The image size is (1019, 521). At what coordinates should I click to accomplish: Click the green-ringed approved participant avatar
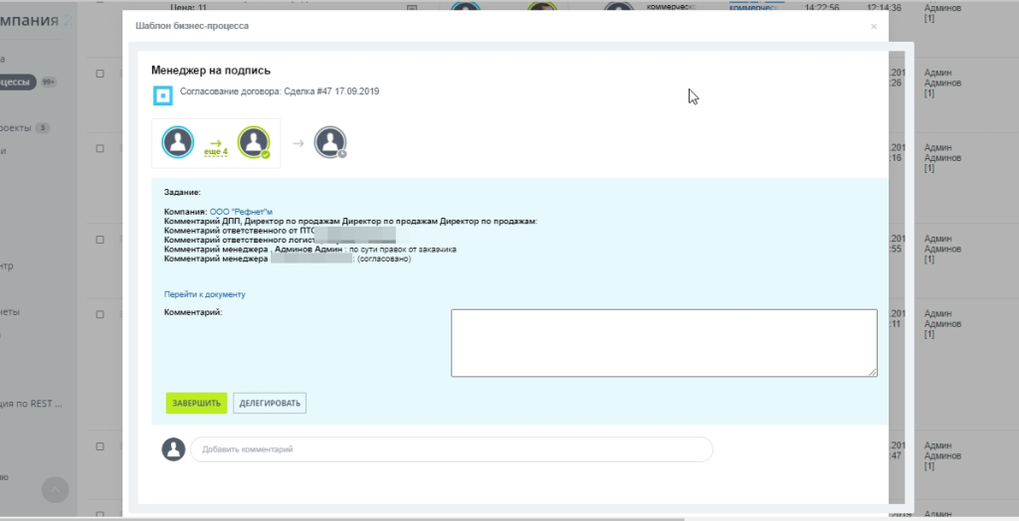coord(254,142)
